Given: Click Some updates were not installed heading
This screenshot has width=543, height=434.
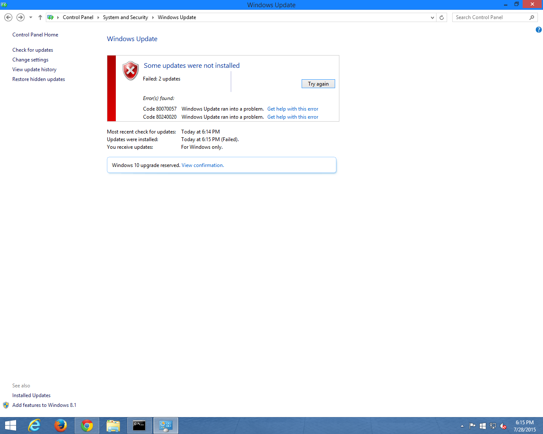Looking at the screenshot, I should click(x=192, y=66).
